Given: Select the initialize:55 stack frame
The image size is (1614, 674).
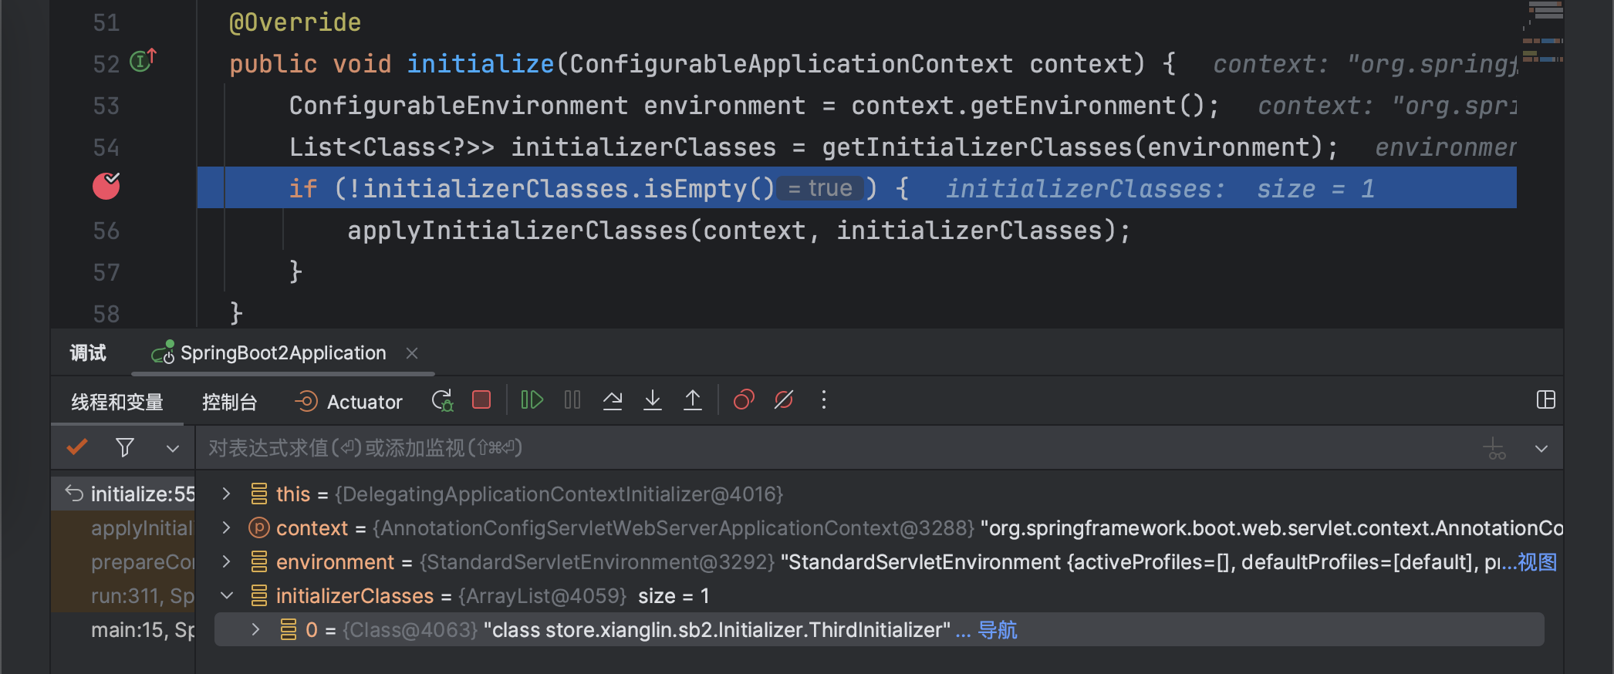Looking at the screenshot, I should (123, 494).
